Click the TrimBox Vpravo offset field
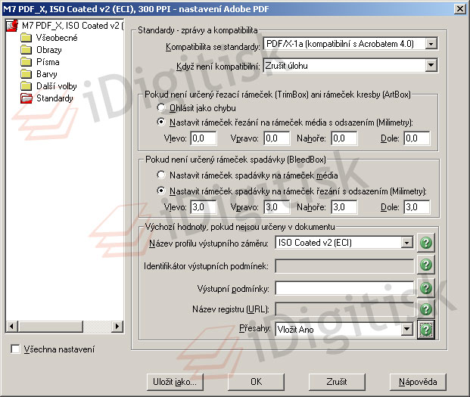Image resolution: width=470 pixels, height=397 pixels. click(277, 138)
